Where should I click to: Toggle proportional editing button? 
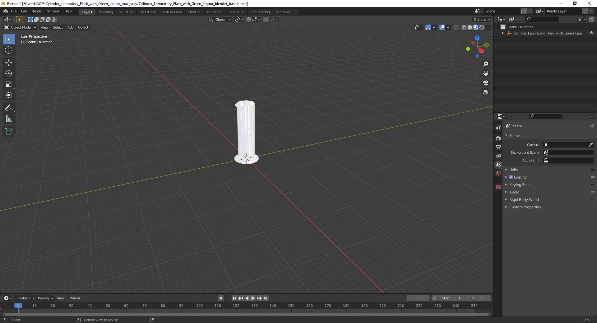click(x=266, y=20)
